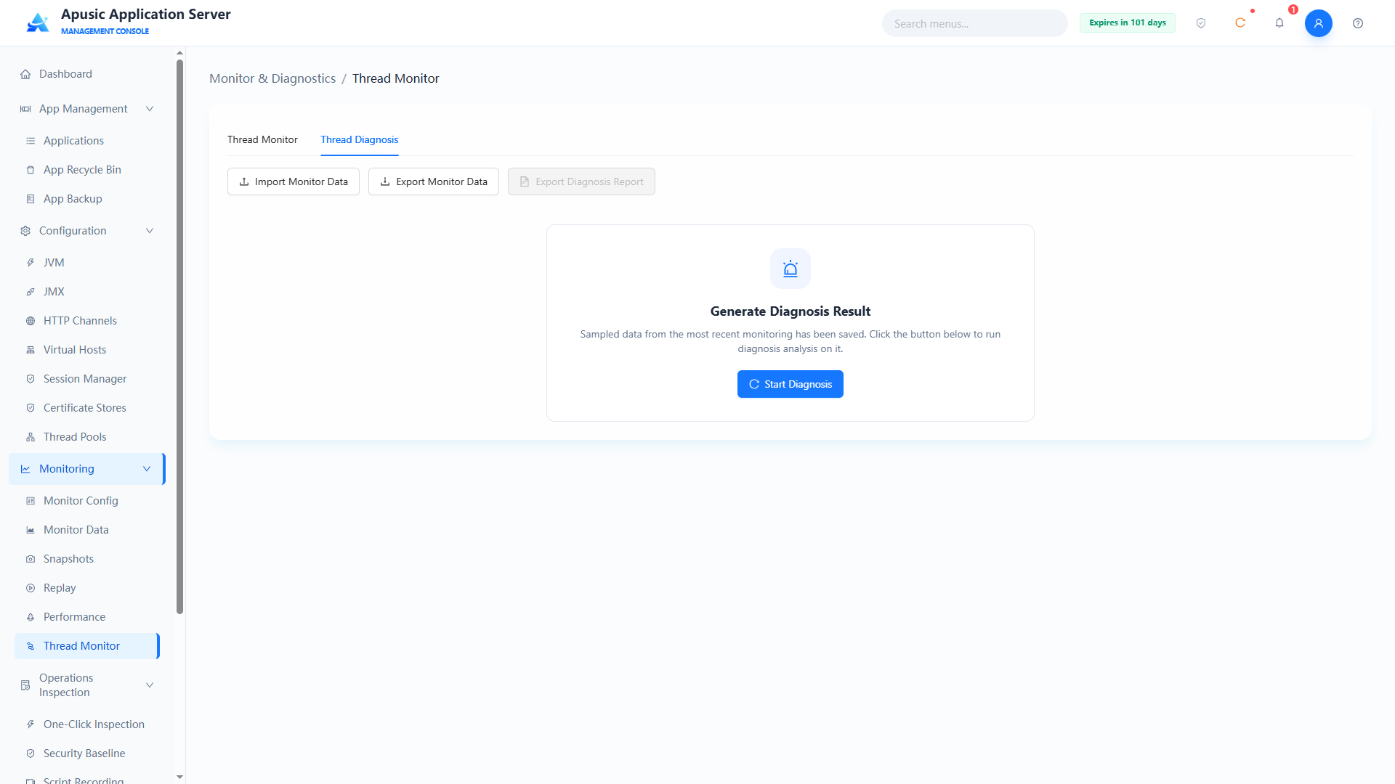Click the sidebar scroll down arrow
Screen dimensions: 1395x784
pos(179,777)
